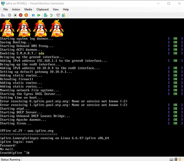Click the Share resources toolbar icon
The width and height of the screenshot is (184, 161).
coord(64,15)
